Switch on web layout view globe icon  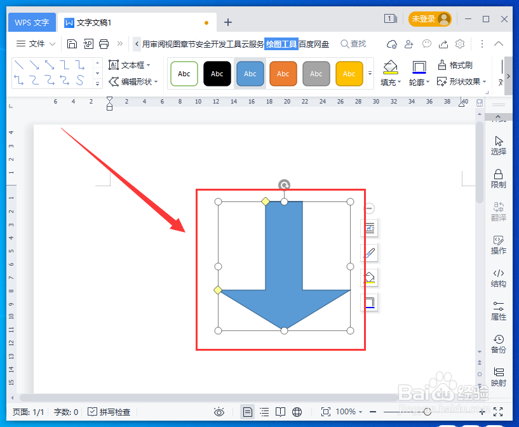[296, 411]
